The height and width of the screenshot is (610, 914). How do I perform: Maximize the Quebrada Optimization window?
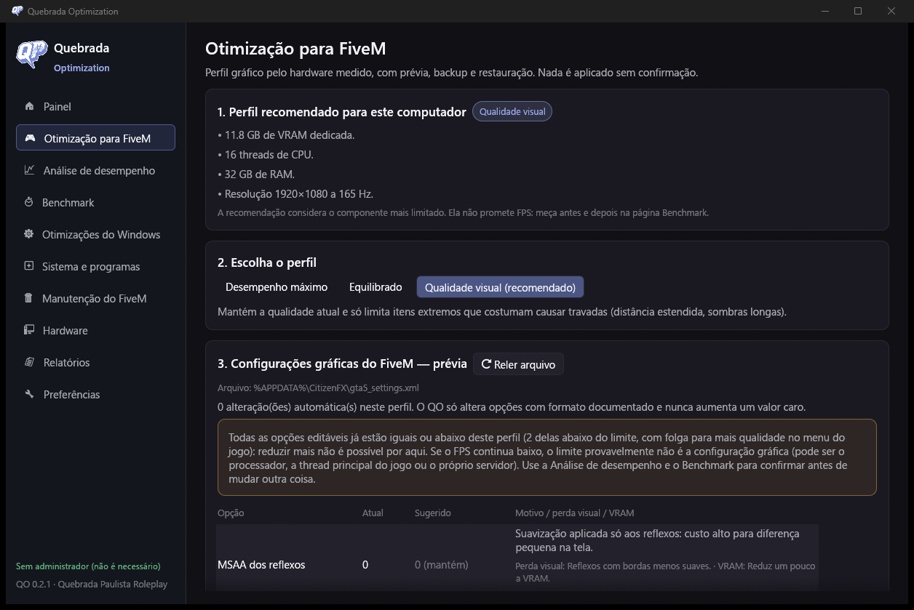click(x=858, y=11)
